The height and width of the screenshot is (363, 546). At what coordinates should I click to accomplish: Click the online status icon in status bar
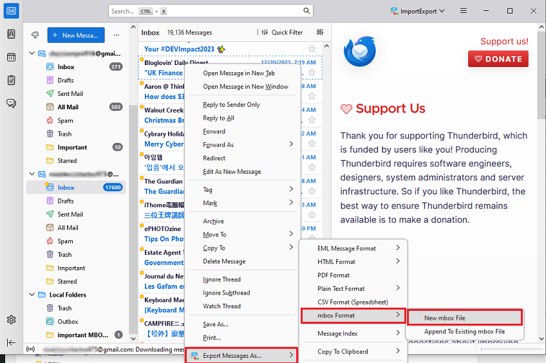31,349
